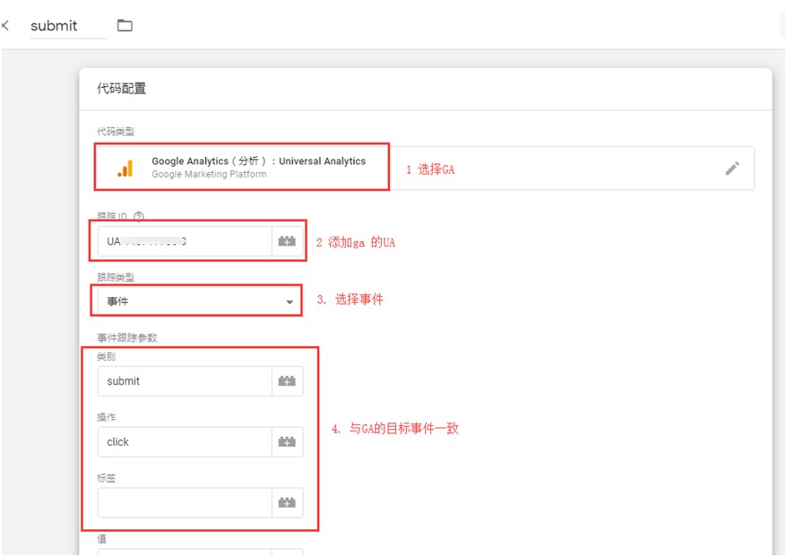Image resolution: width=787 pixels, height=557 pixels.
Task: Insert a variable into the action field
Action: tap(287, 442)
